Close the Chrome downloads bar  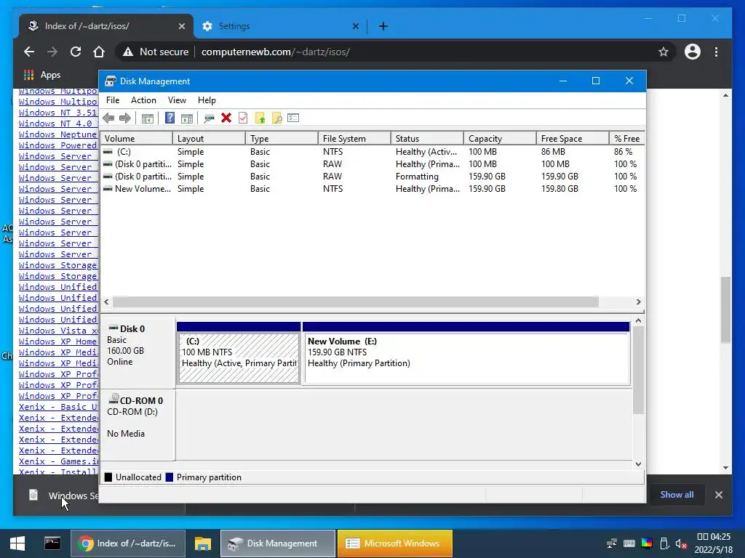(718, 494)
